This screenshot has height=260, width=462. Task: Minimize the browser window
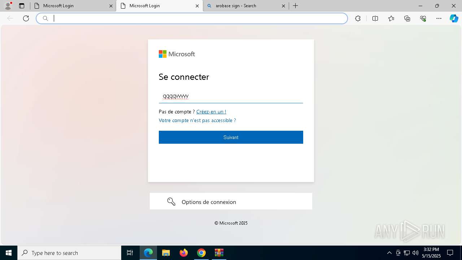click(420, 6)
